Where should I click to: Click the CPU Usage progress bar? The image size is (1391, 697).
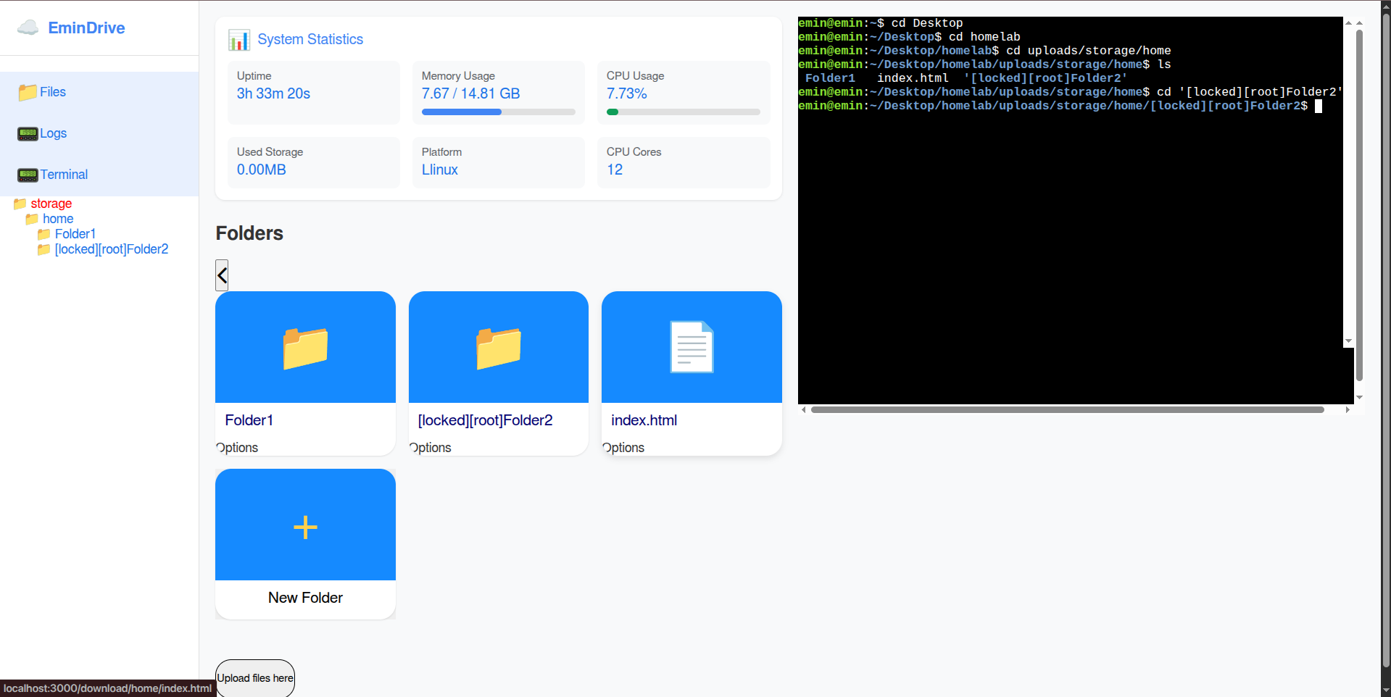click(684, 112)
